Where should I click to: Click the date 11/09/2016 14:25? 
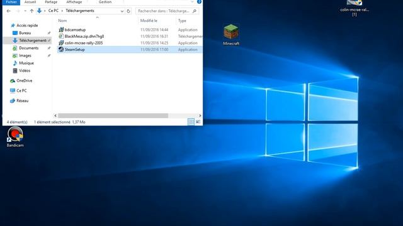tap(154, 43)
